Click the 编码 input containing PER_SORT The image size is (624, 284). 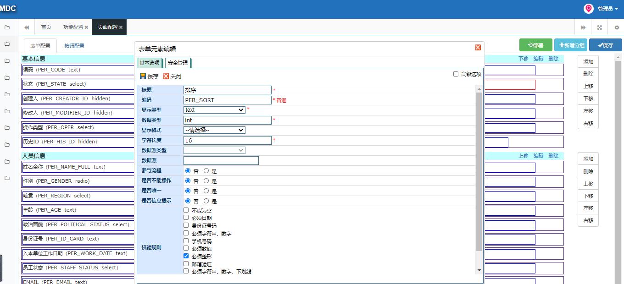pos(228,100)
